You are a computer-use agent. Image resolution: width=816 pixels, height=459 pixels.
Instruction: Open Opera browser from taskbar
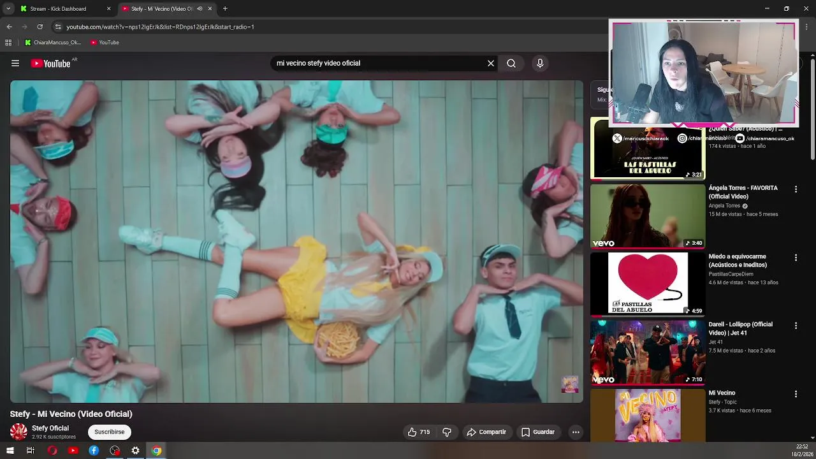(52, 451)
